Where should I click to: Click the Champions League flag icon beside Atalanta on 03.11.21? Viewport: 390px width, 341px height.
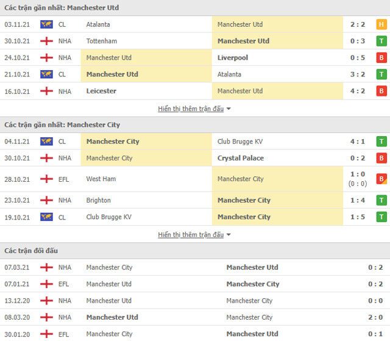pos(46,24)
